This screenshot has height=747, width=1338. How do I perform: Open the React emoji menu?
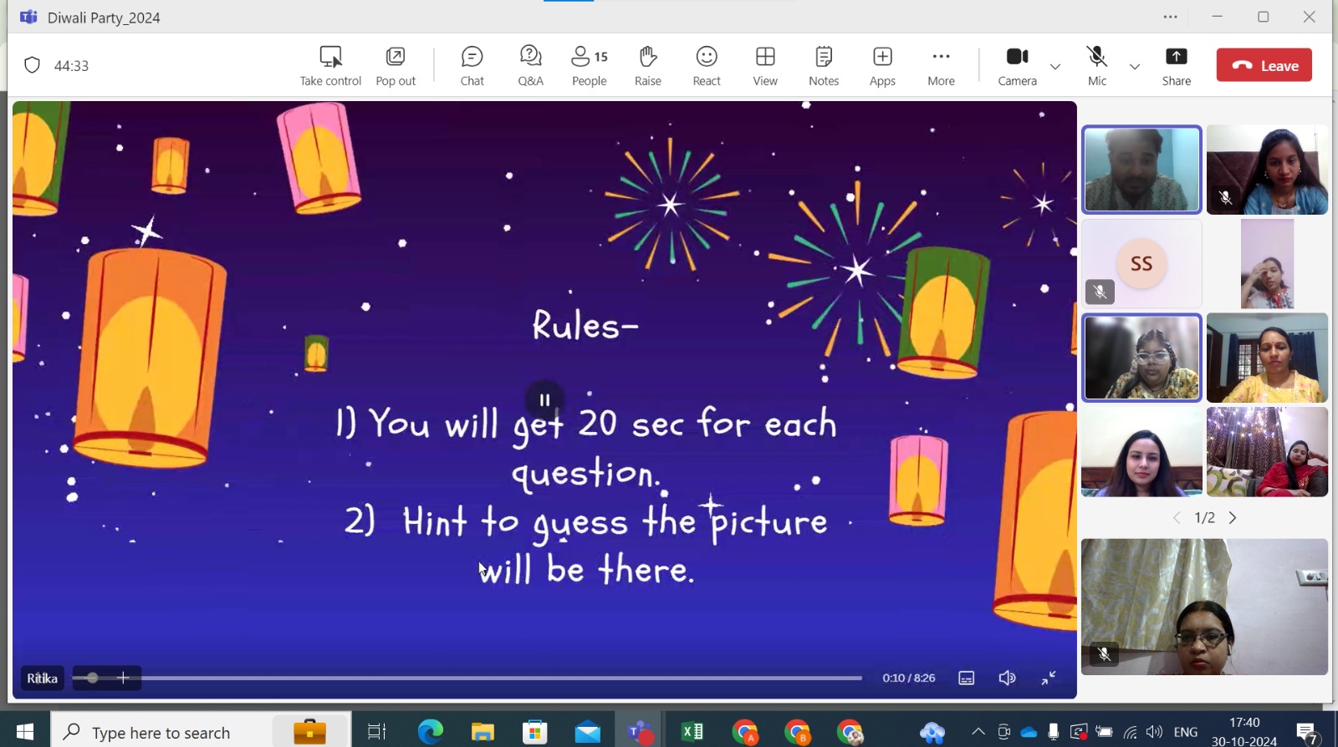pos(707,66)
